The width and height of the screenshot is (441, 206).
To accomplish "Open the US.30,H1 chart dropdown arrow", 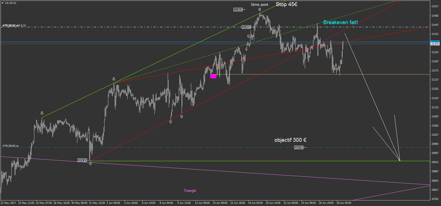I will [2, 3].
